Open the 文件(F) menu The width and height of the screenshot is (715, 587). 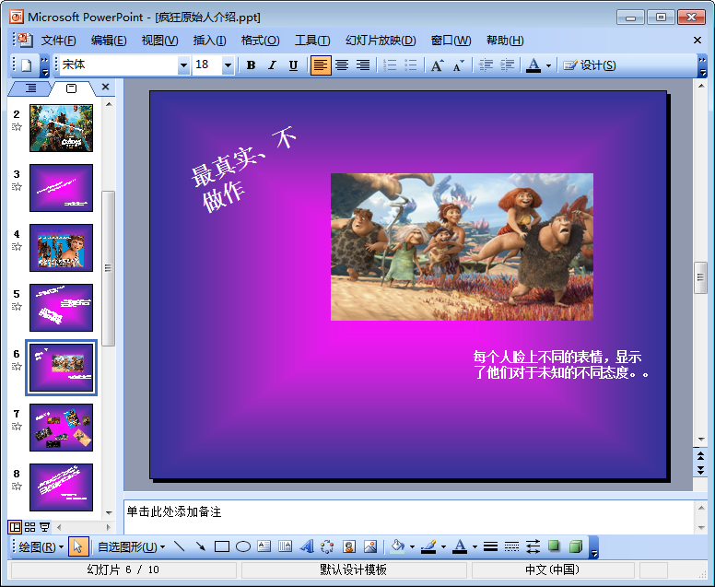point(58,41)
